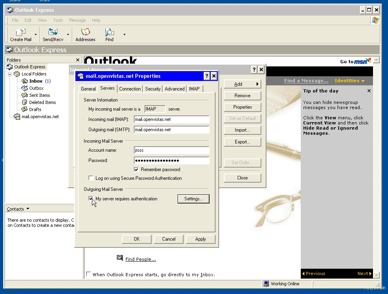The image size is (388, 294).
Task: Open the Tools menu
Action: point(58,20)
